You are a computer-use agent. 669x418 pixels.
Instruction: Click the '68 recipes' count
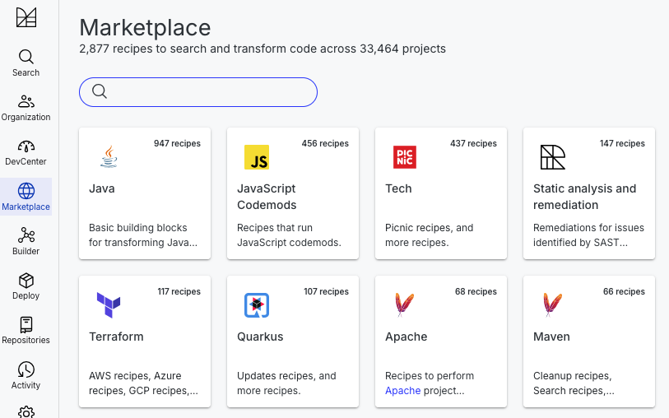(x=476, y=291)
